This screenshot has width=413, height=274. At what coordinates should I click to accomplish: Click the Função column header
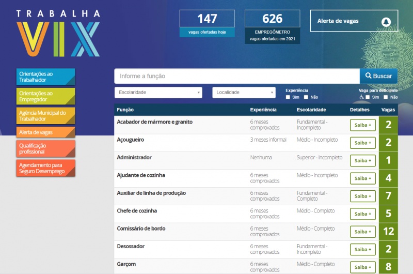click(x=125, y=110)
